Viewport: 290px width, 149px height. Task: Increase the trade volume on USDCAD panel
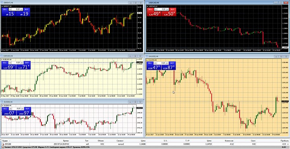167,9
